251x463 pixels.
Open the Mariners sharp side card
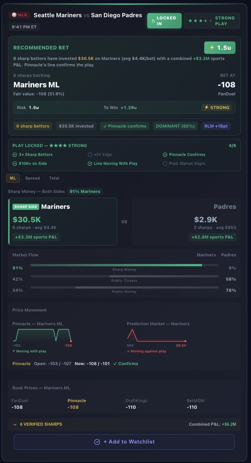[62, 221]
